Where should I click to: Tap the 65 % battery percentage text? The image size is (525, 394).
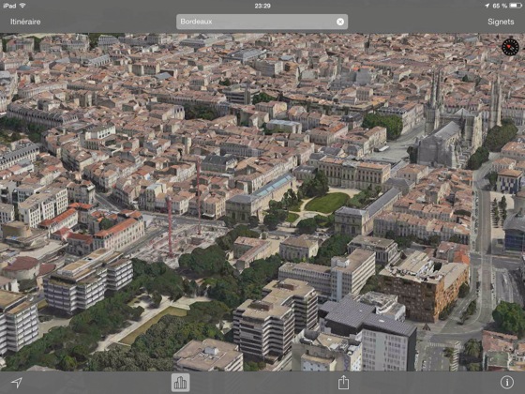(x=500, y=6)
